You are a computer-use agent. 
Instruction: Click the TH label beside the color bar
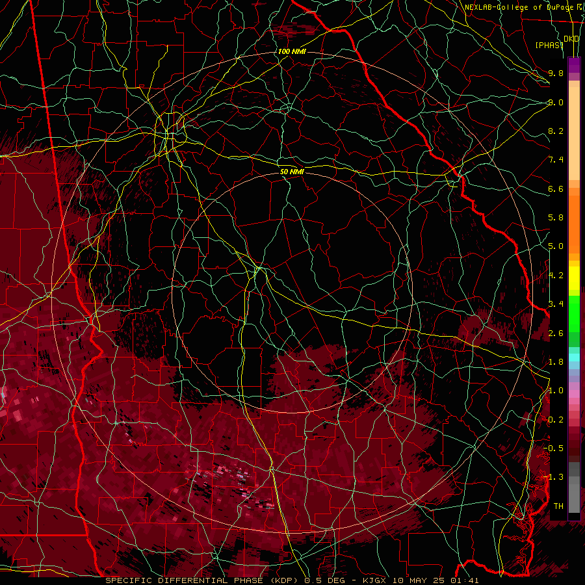click(558, 506)
